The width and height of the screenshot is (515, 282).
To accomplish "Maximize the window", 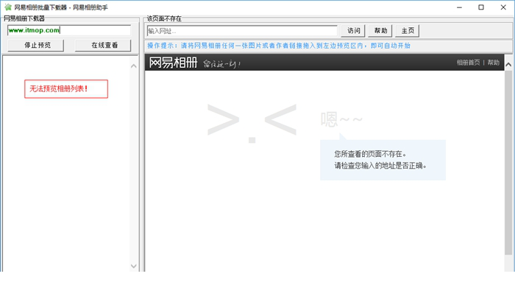I will click(481, 7).
